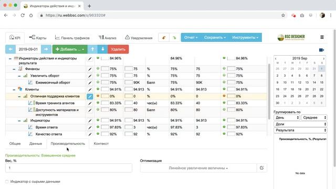The width and height of the screenshot is (336, 189).
Task: Move item down with down arrow
Action: coord(103,49)
